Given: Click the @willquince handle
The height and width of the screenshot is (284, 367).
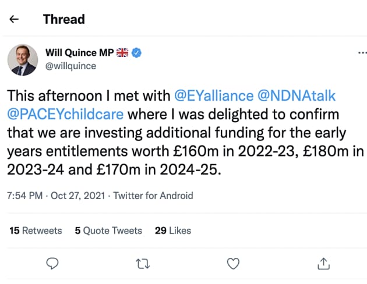Looking at the screenshot, I should pyautogui.click(x=70, y=66).
